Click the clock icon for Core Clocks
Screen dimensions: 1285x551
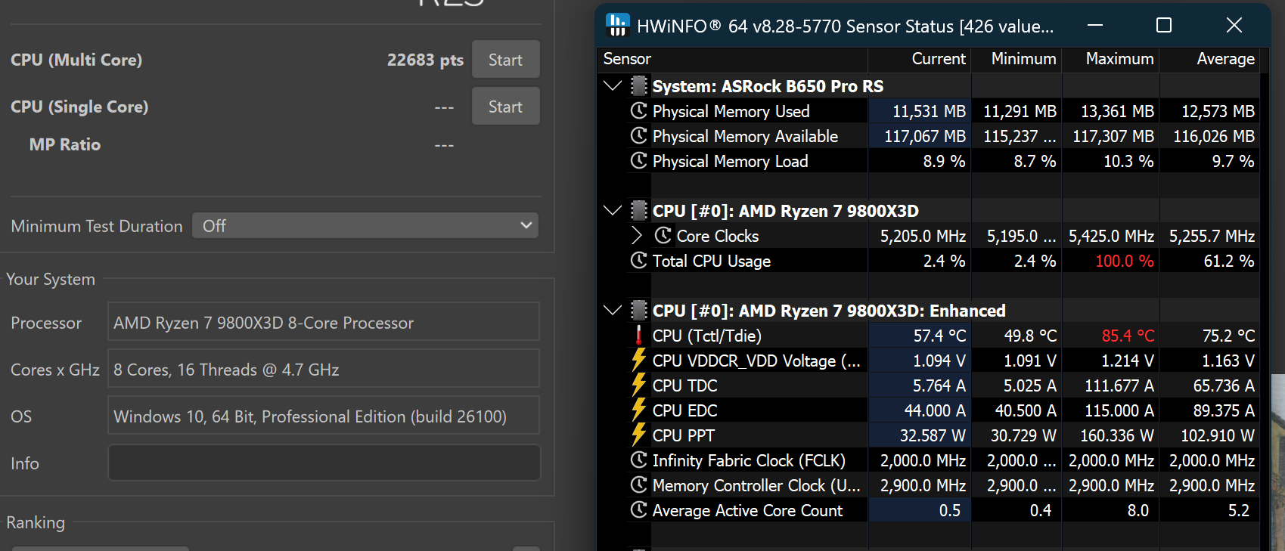pos(663,235)
